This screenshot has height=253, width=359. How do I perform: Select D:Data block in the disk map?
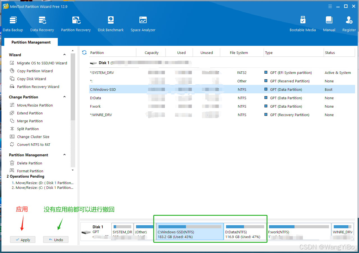(x=245, y=232)
